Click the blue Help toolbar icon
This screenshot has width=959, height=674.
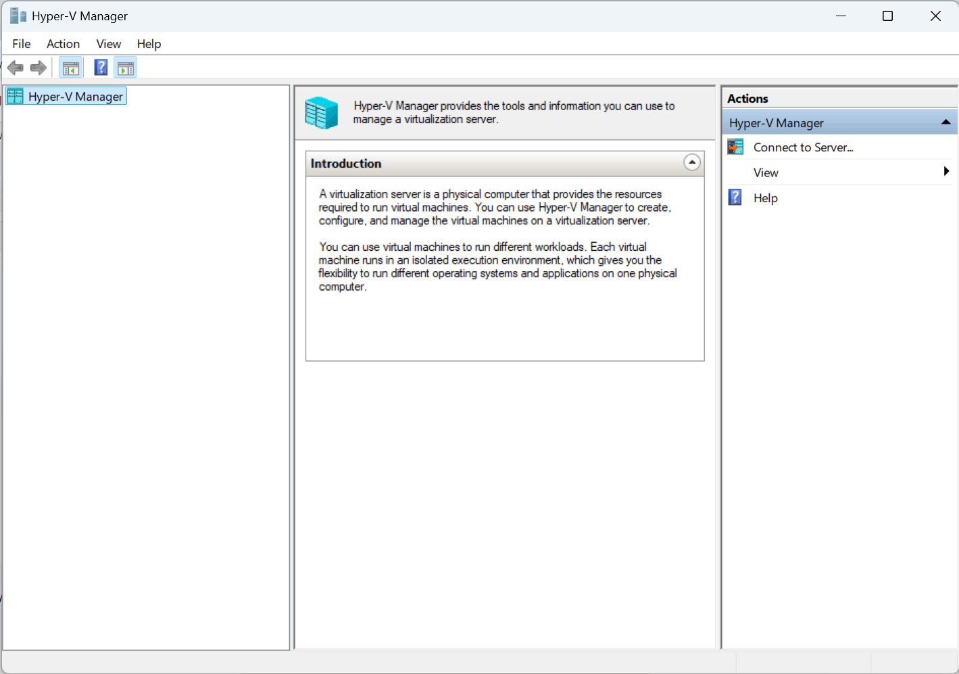tap(101, 68)
